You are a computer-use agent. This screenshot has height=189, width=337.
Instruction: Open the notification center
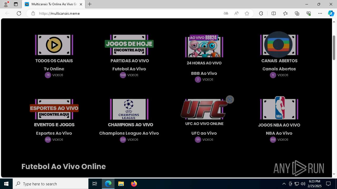328,184
